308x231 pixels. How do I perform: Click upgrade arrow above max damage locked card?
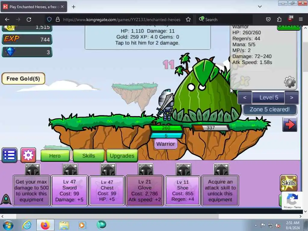(x=32, y=169)
